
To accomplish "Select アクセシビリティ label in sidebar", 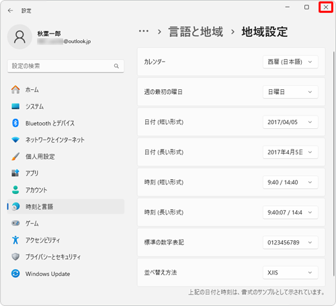I will coord(42,240).
